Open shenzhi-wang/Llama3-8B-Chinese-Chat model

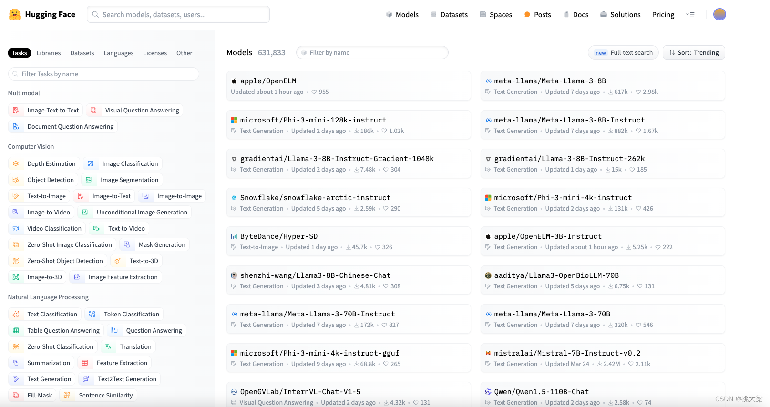coord(349,280)
